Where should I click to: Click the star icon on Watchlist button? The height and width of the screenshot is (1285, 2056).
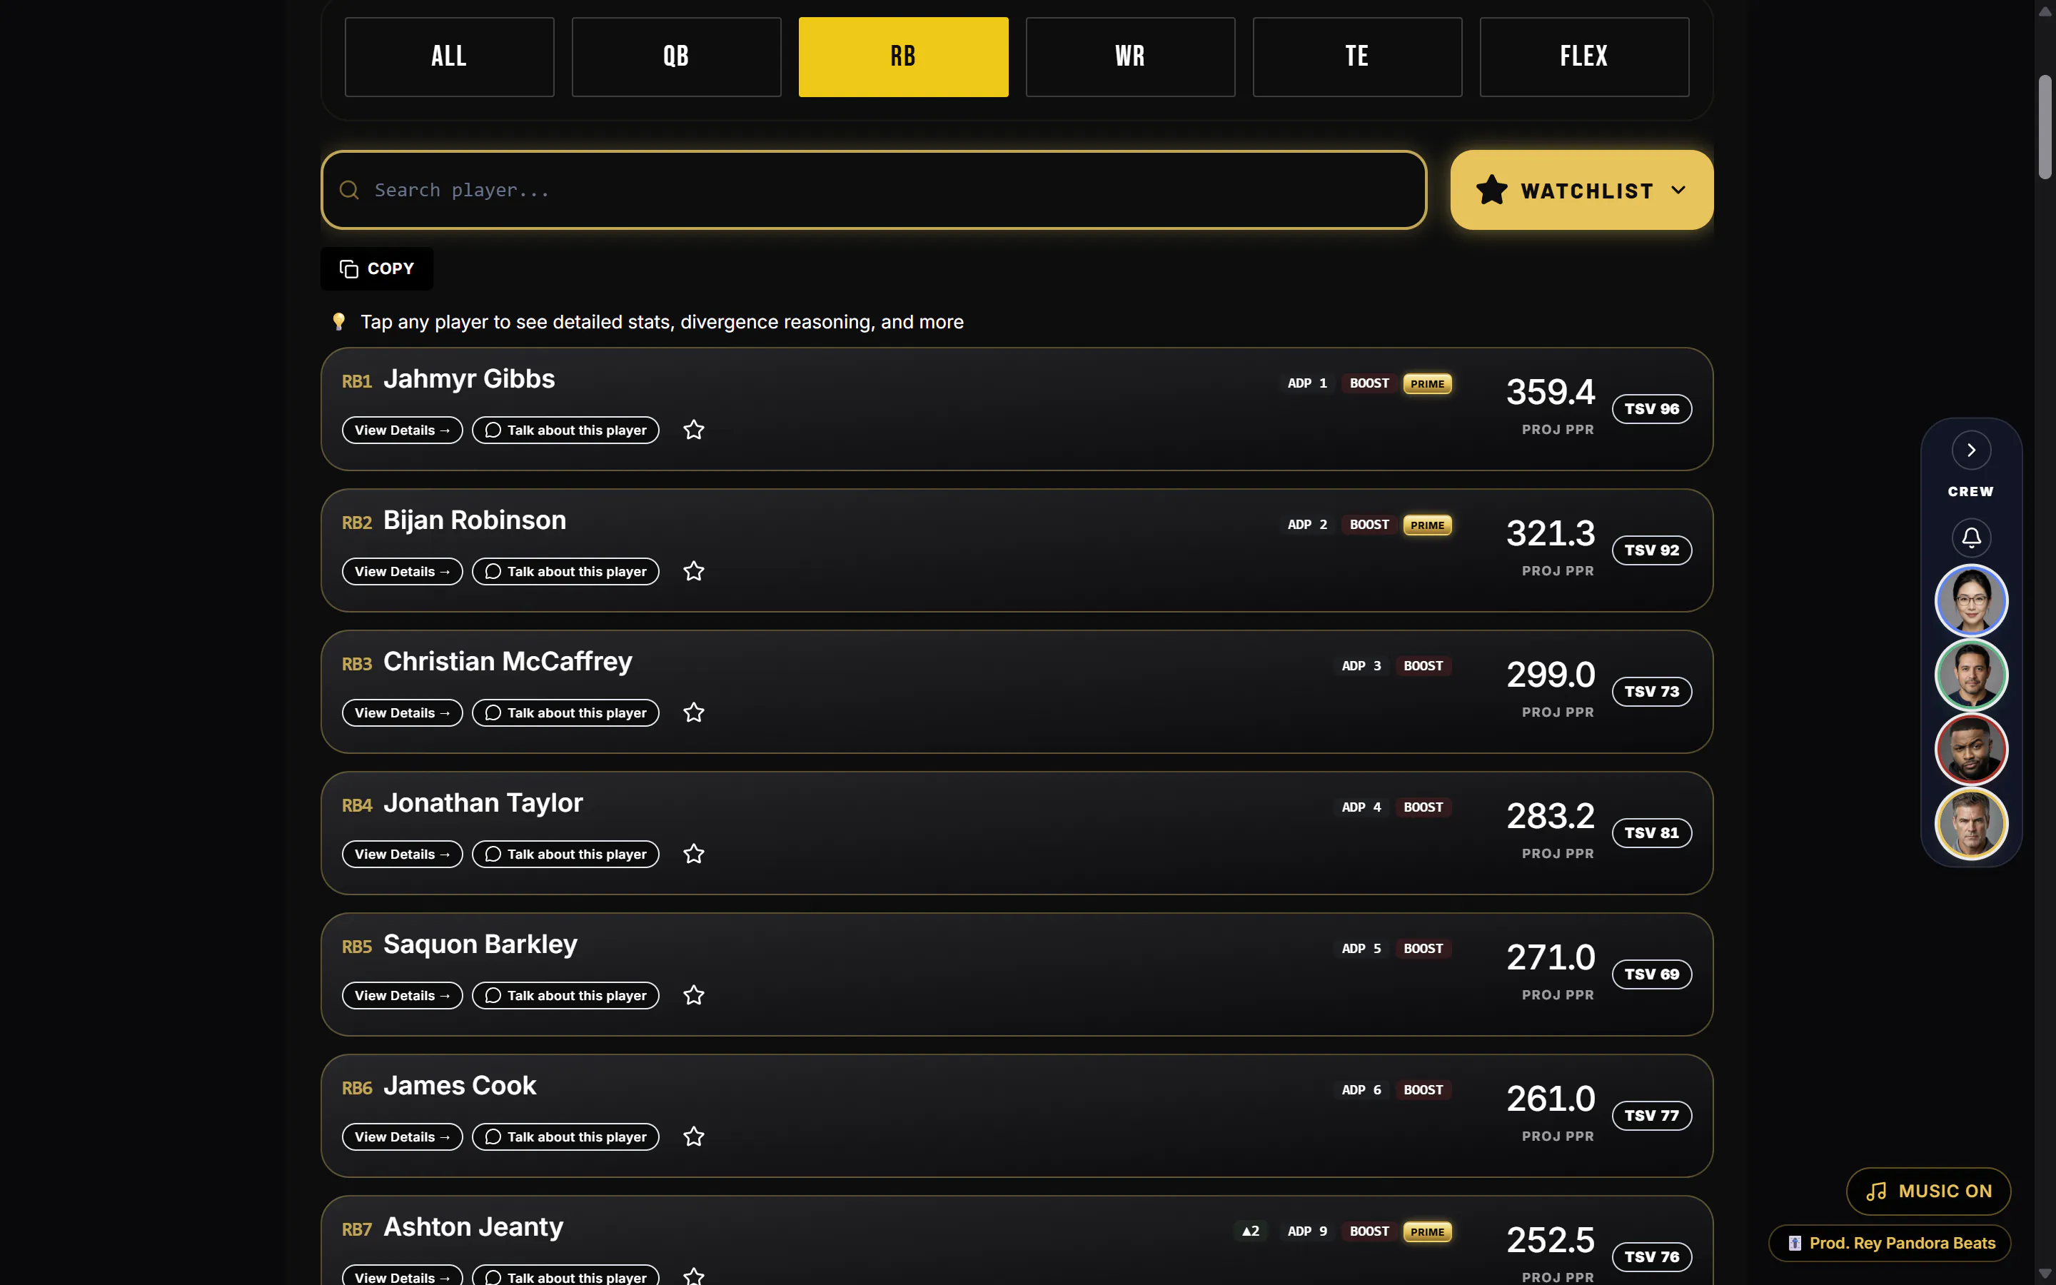1491,189
